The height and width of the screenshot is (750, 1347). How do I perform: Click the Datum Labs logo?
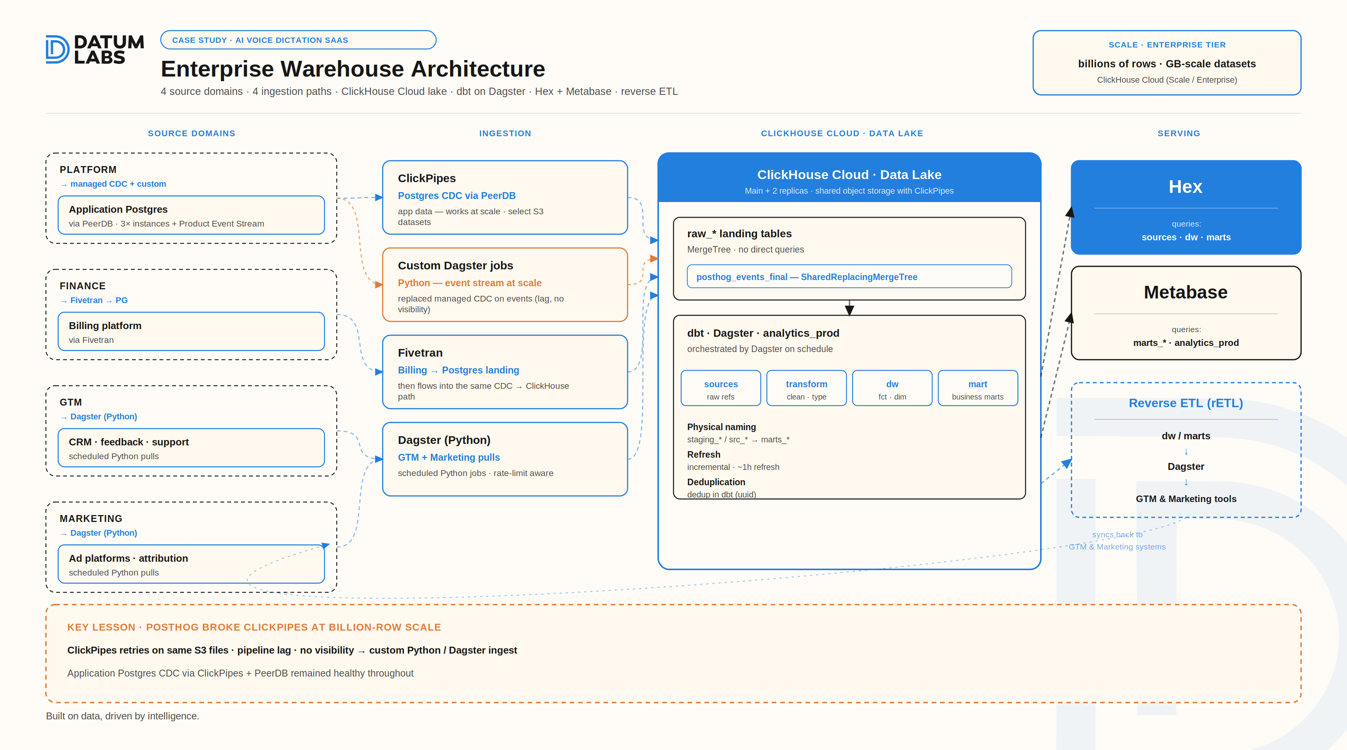95,50
